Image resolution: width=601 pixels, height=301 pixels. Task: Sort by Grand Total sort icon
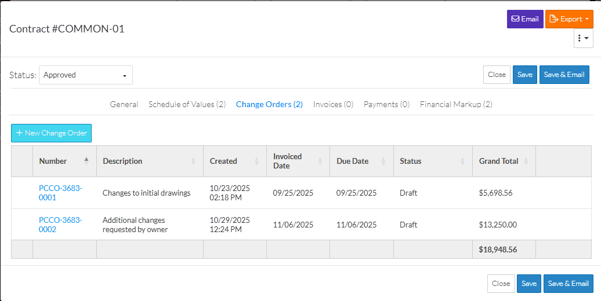click(526, 161)
